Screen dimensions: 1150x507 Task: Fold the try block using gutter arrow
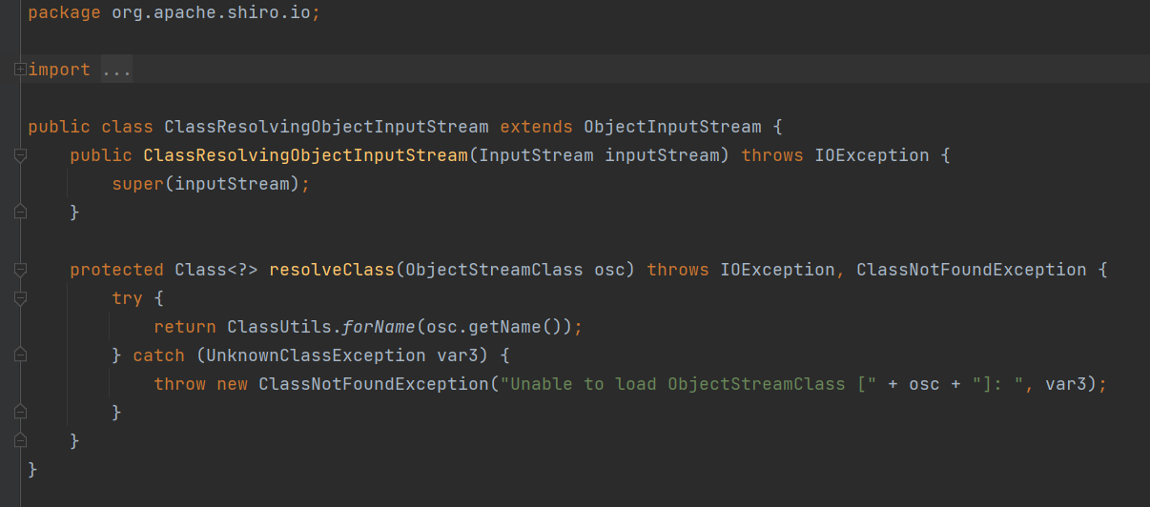20,298
